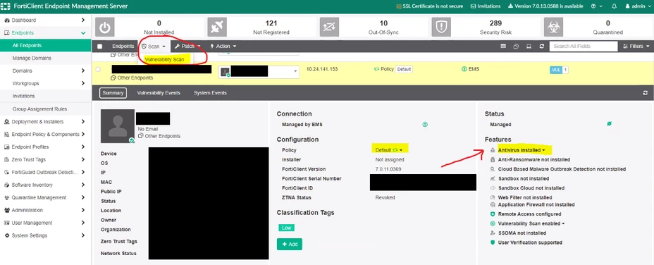Click the Low classification tag
This screenshot has width=654, height=265.
click(286, 228)
